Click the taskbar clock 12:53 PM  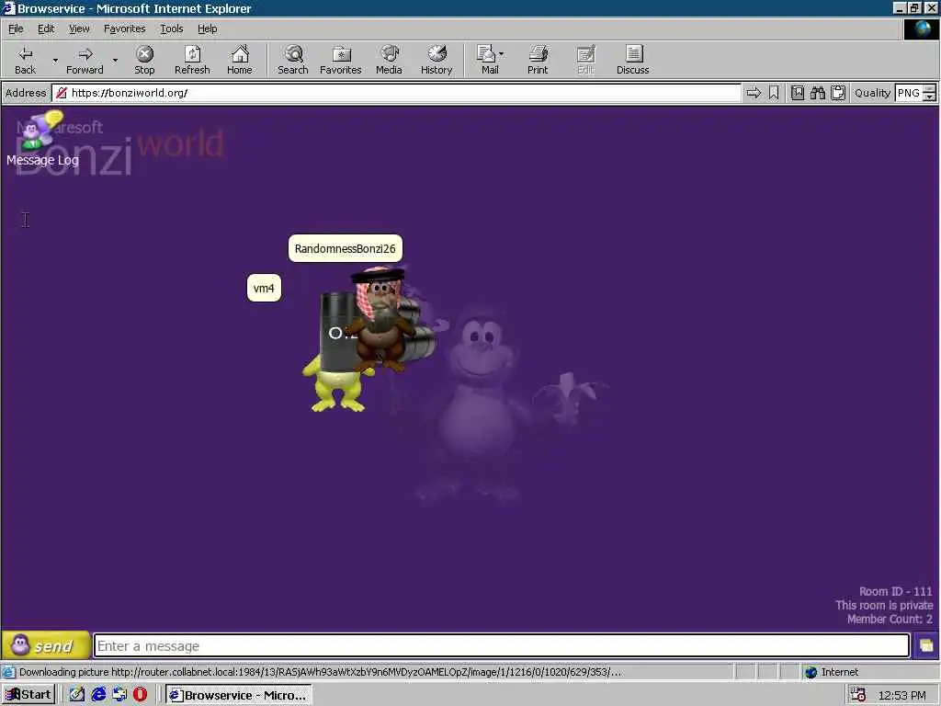coord(901,695)
